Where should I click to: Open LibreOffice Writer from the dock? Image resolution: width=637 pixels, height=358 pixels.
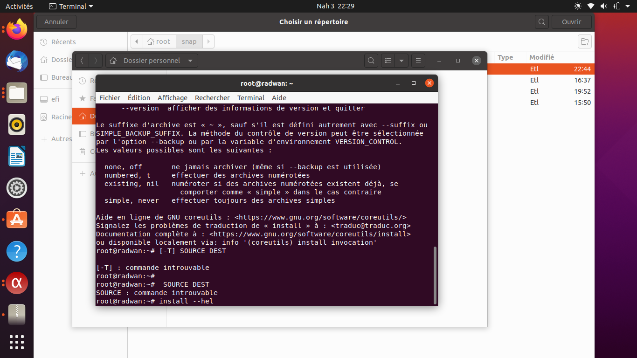(x=17, y=156)
